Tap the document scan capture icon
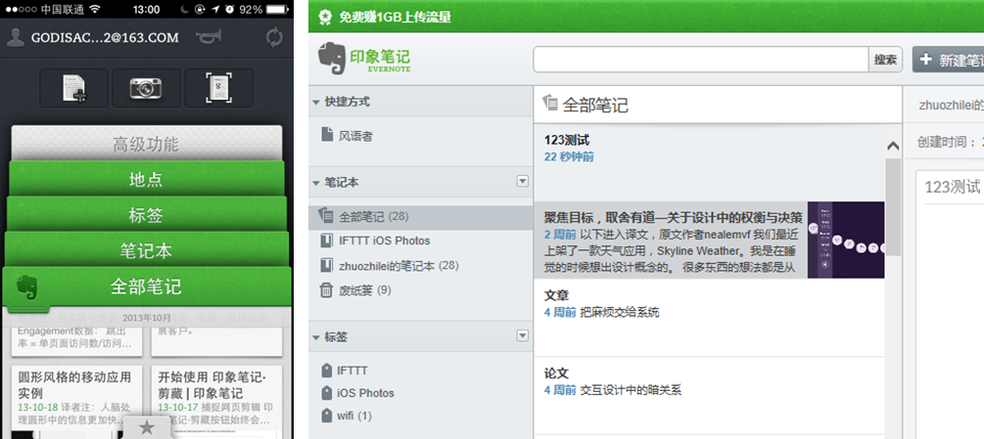This screenshot has width=984, height=439. (219, 88)
